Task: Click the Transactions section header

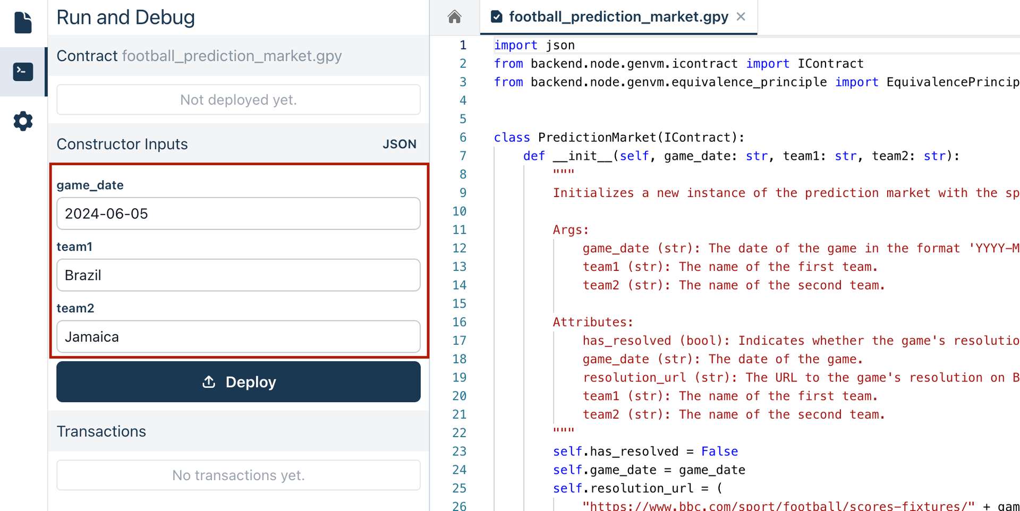Action: click(x=101, y=431)
